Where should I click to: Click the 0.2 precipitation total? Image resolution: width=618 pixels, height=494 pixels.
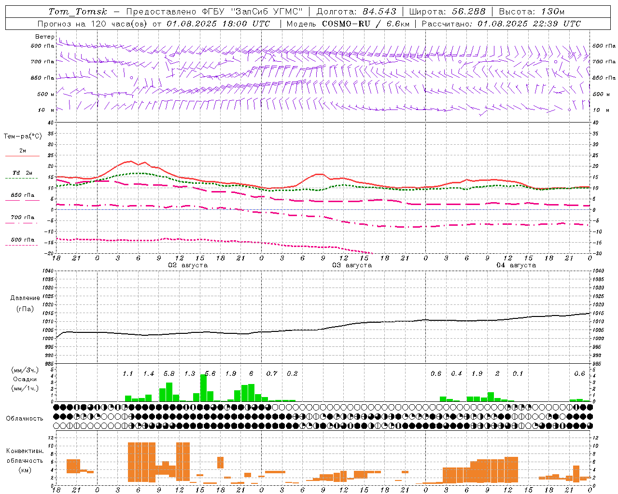pos(292,374)
